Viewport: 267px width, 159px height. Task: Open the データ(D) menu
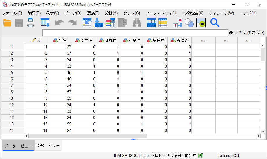point(73,13)
